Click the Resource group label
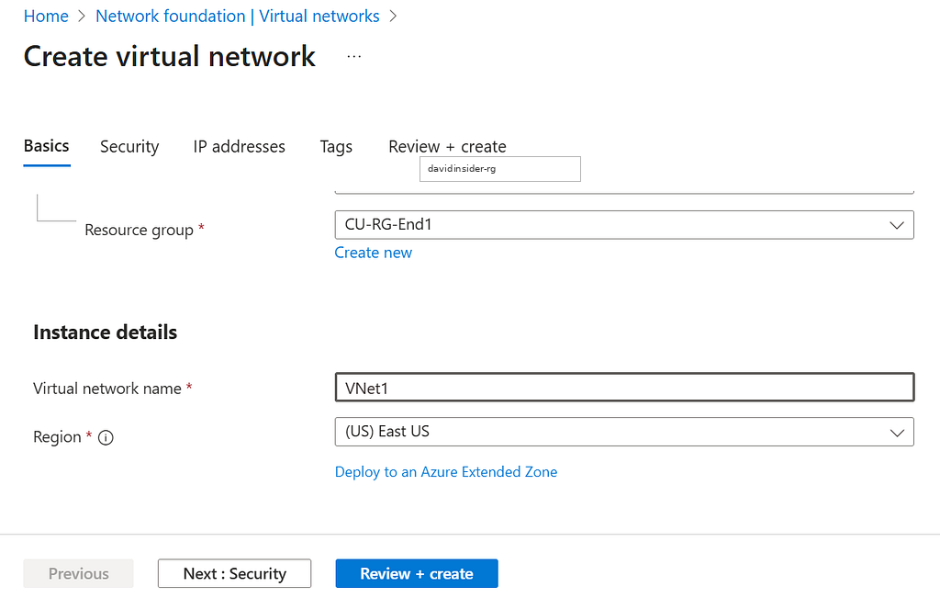This screenshot has width=940, height=609. coord(140,230)
